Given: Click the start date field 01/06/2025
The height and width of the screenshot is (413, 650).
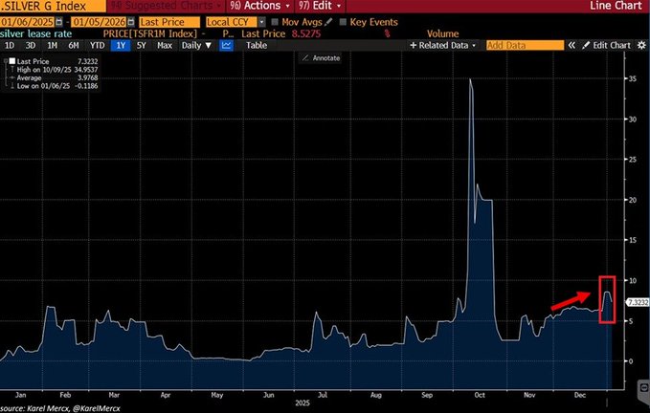Looking at the screenshot, I should coord(27,20).
